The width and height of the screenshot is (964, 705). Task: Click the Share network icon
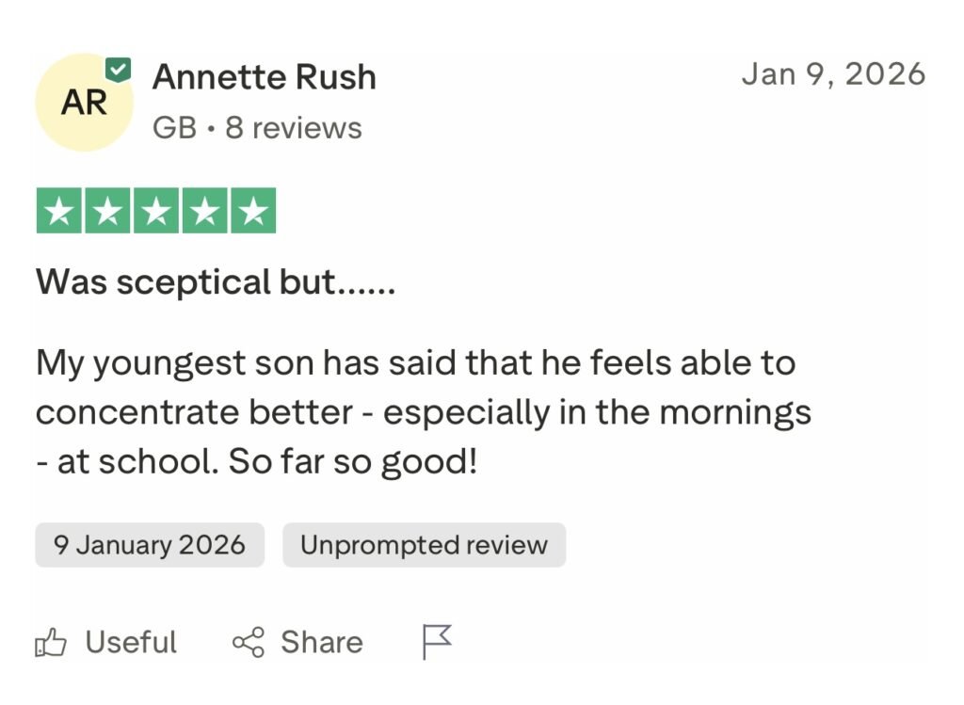pyautogui.click(x=249, y=643)
